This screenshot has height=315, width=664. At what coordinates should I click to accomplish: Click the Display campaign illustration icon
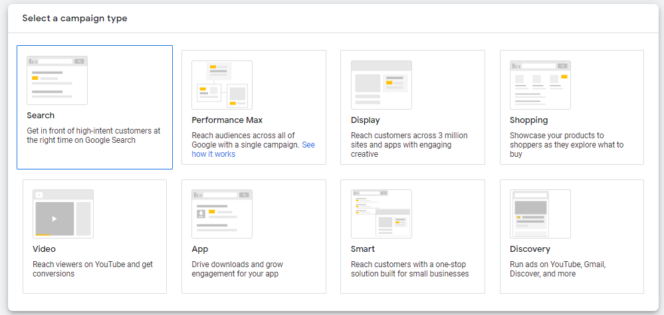coord(381,85)
